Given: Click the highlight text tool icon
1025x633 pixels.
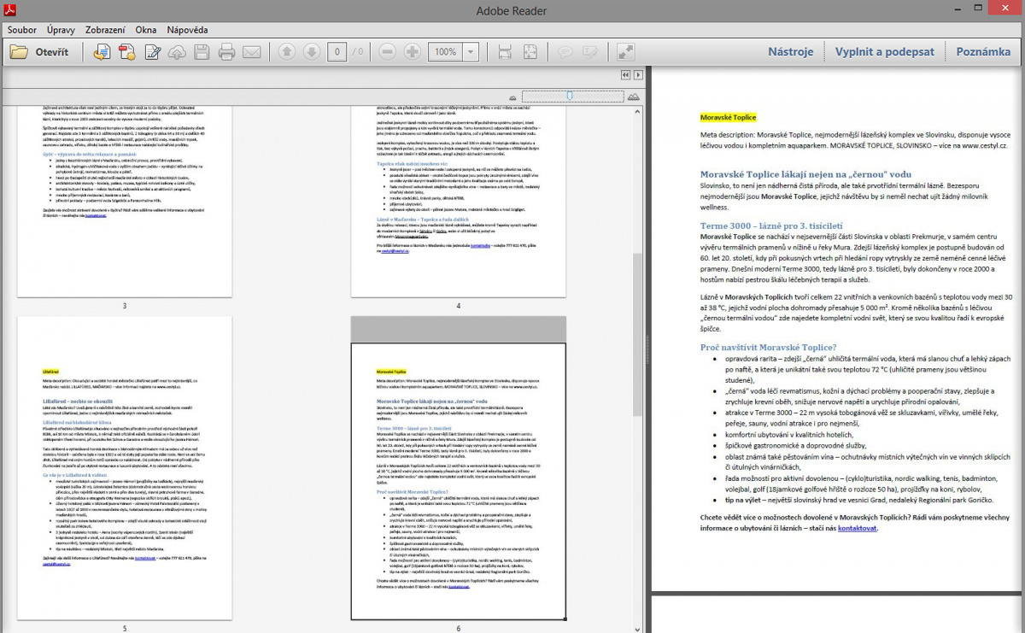Looking at the screenshot, I should click(590, 51).
